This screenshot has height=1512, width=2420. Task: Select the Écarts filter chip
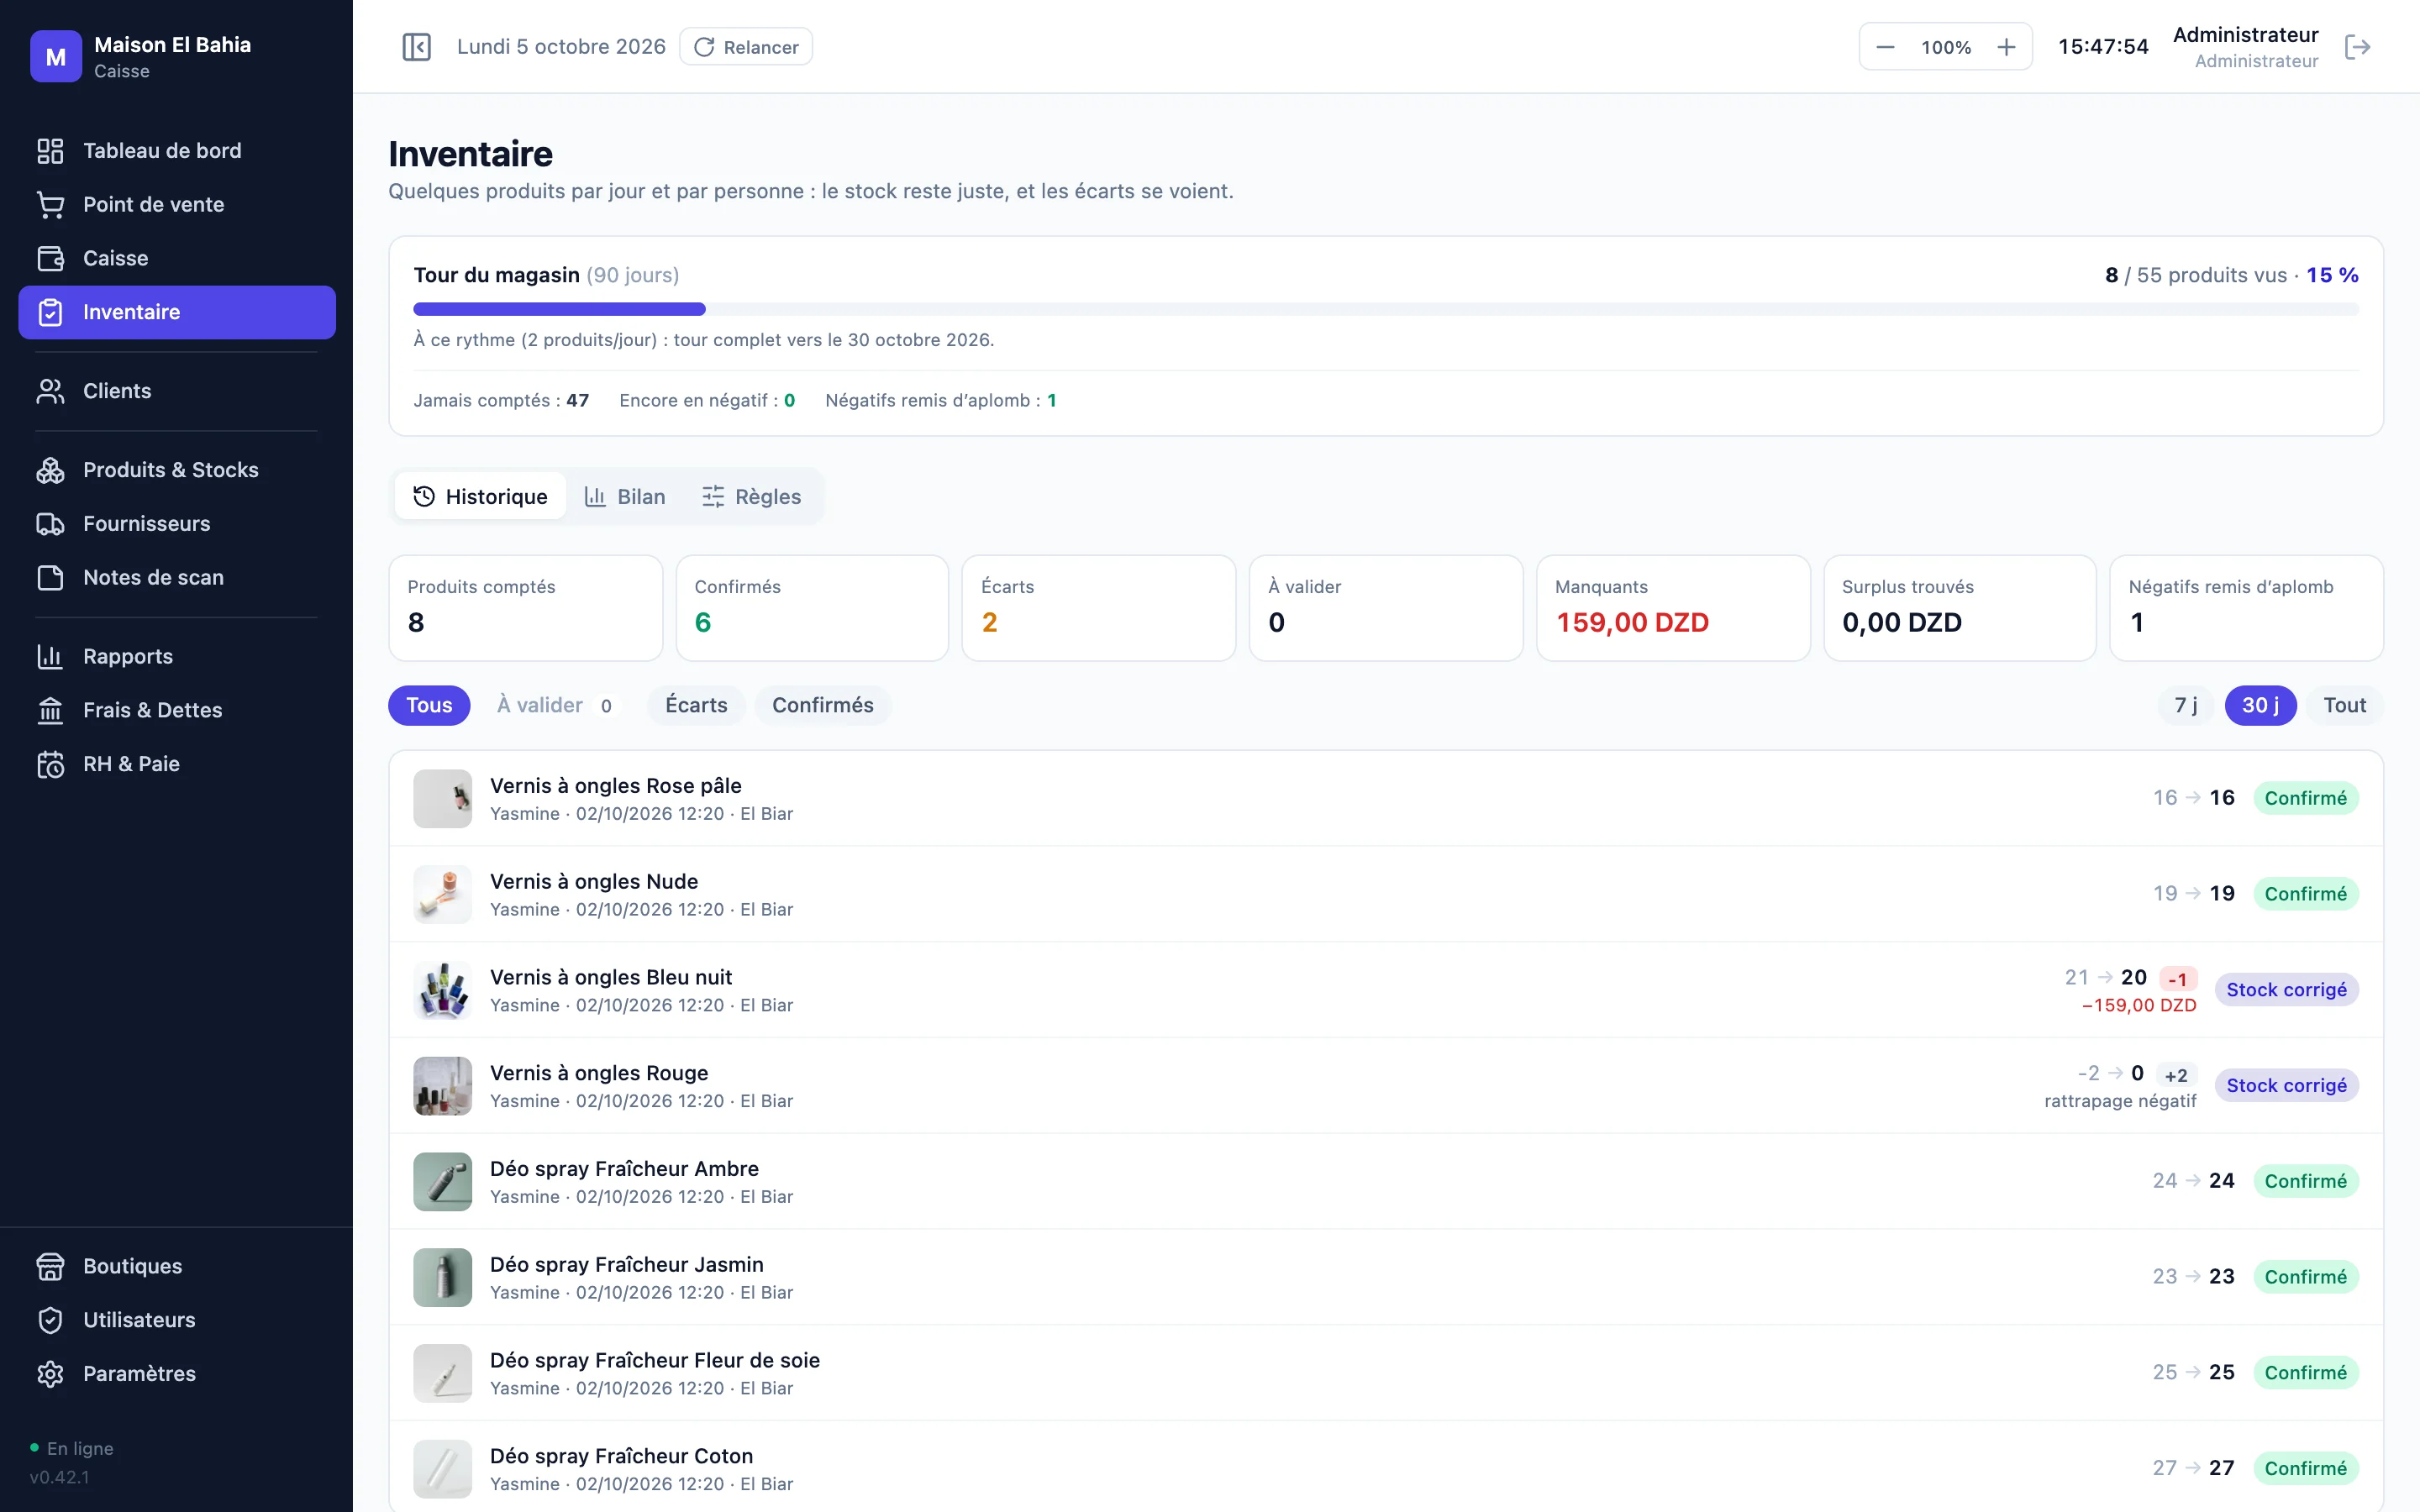(697, 706)
